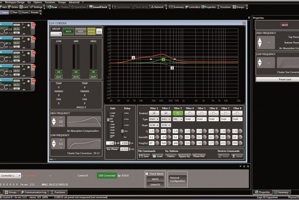
Task: Click the Phase Plot button
Action: pos(199,156)
